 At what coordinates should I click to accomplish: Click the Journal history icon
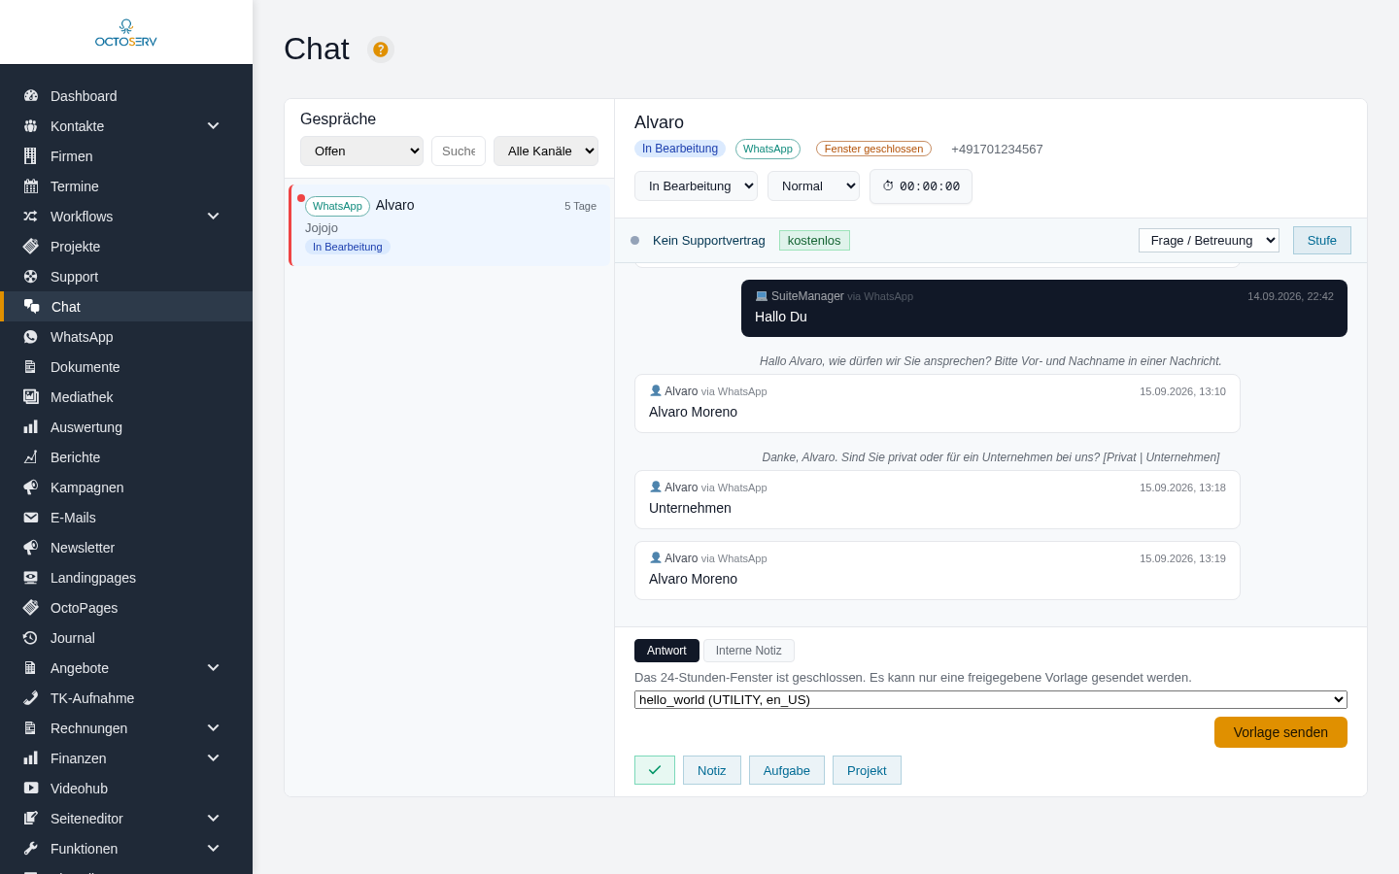tap(31, 638)
